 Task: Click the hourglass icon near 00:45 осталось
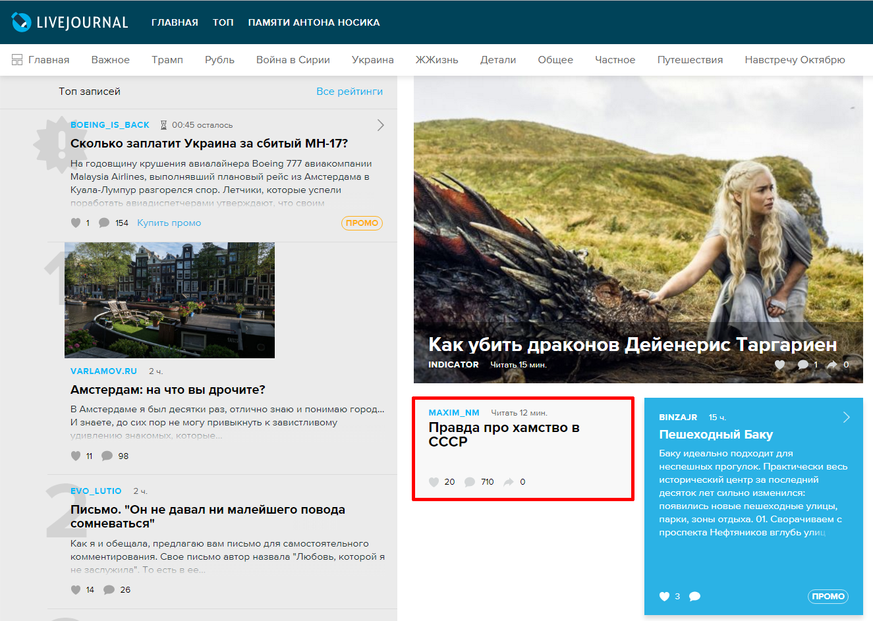click(164, 125)
